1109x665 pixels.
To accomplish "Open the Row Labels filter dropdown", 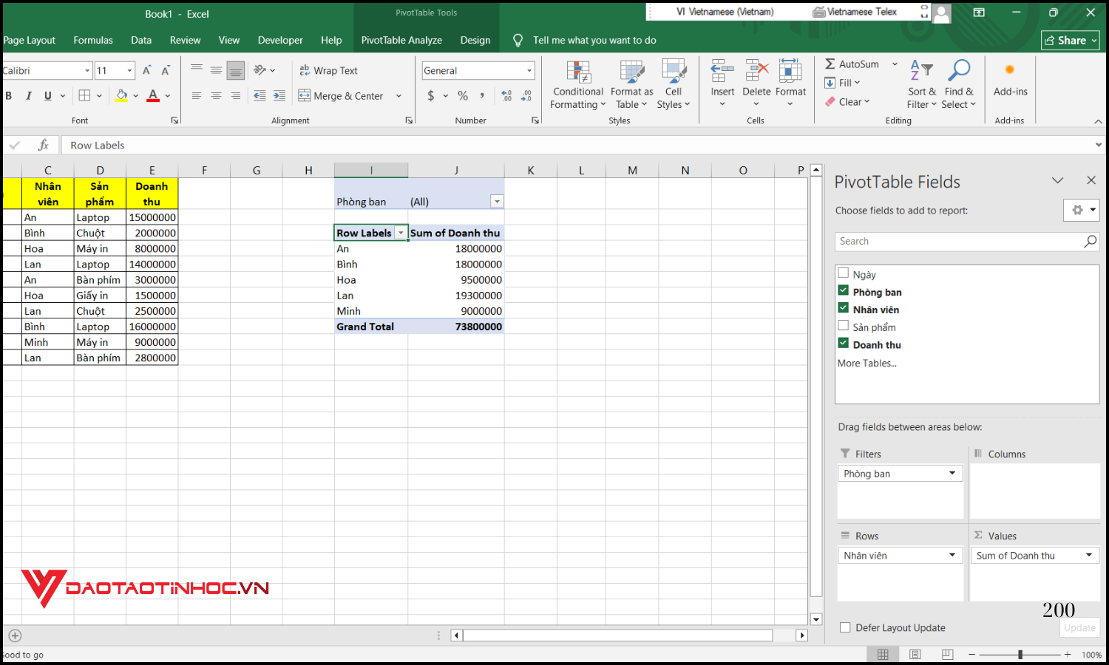I will 401,232.
